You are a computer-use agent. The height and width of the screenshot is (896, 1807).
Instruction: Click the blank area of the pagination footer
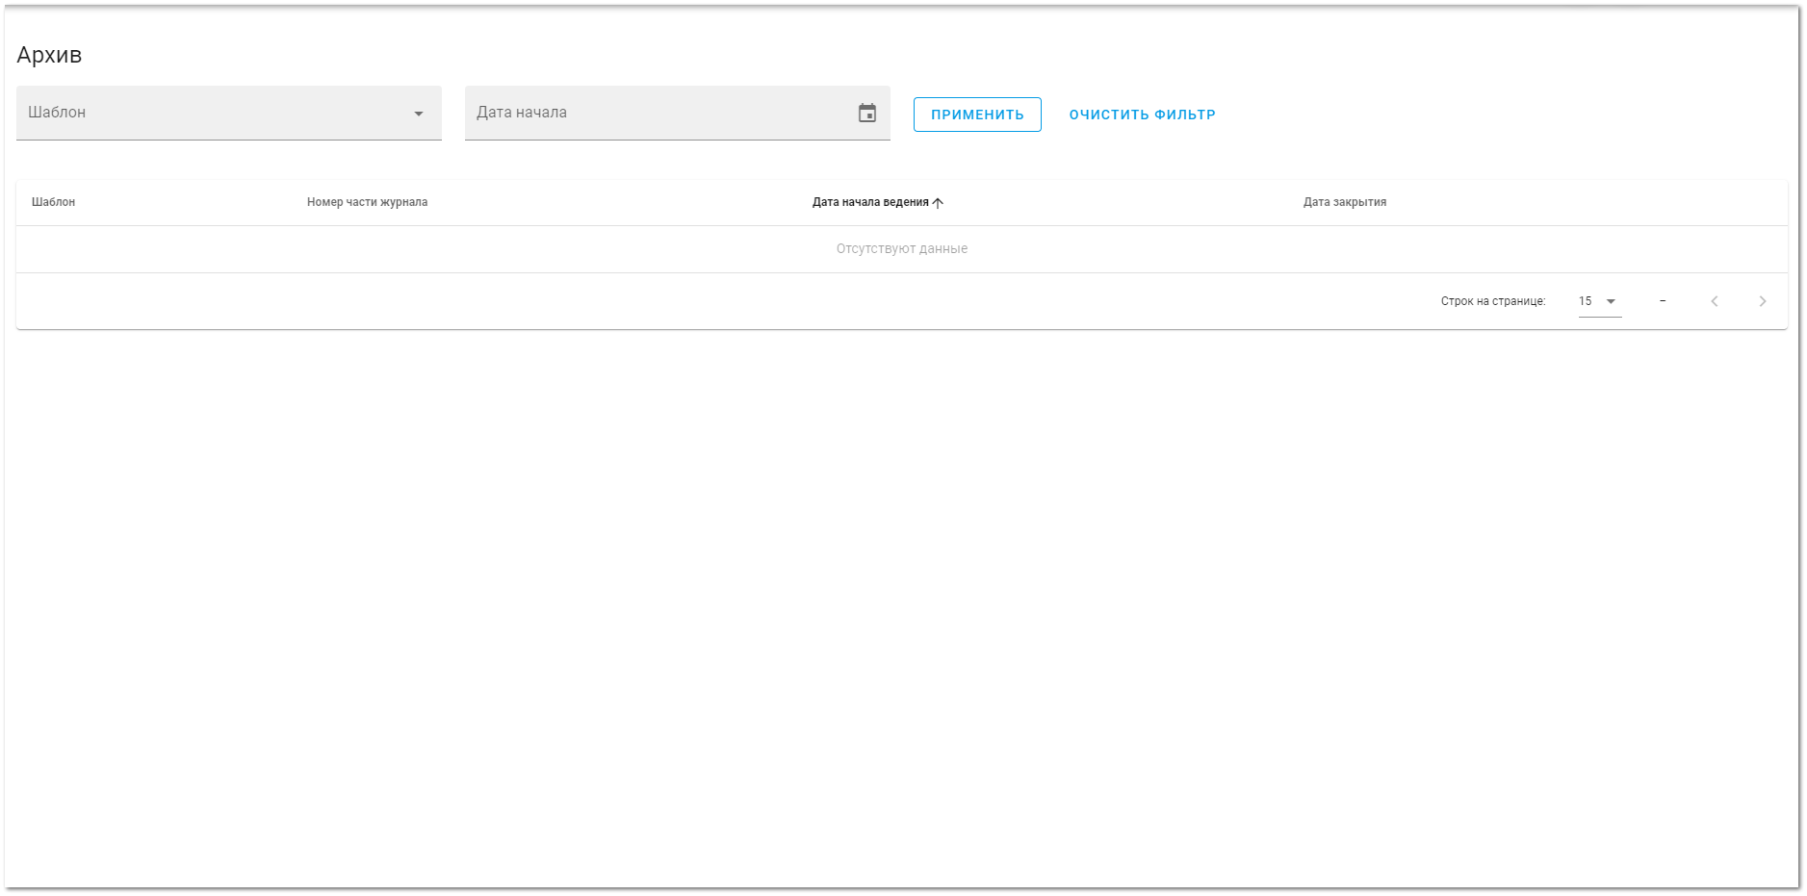[674, 301]
